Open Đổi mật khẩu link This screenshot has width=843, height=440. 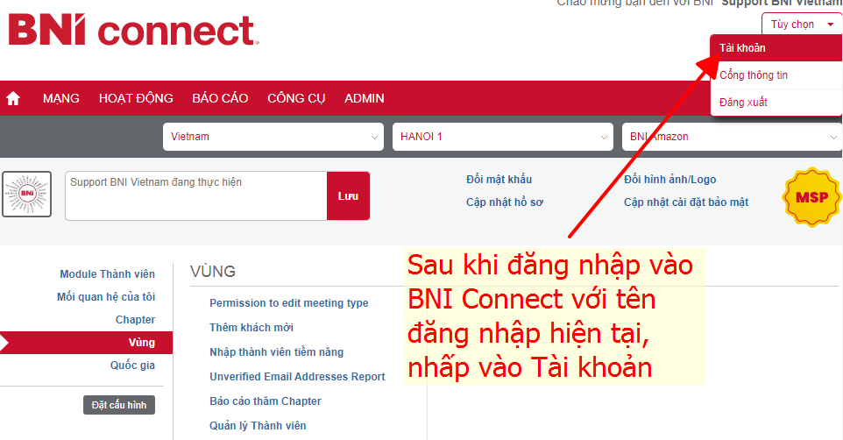point(499,179)
